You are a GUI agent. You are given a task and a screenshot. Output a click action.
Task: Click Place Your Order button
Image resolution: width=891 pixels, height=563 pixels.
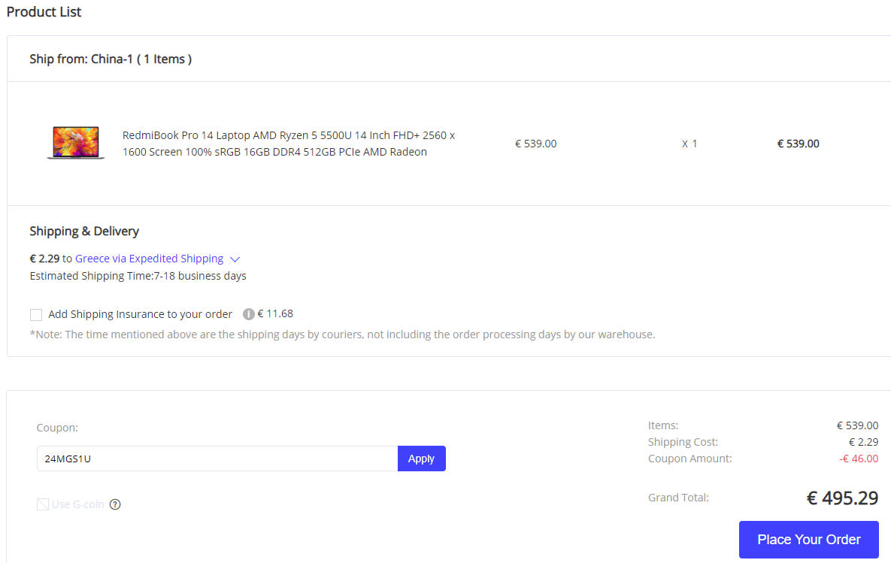tap(808, 540)
